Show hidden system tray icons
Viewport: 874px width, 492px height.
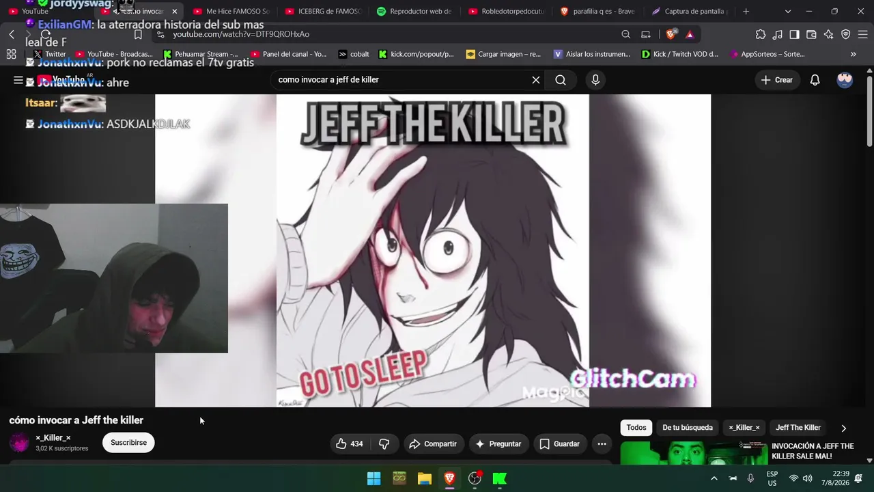(714, 478)
